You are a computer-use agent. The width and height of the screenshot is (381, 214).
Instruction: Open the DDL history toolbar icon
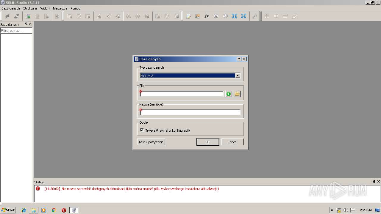pos(198,16)
